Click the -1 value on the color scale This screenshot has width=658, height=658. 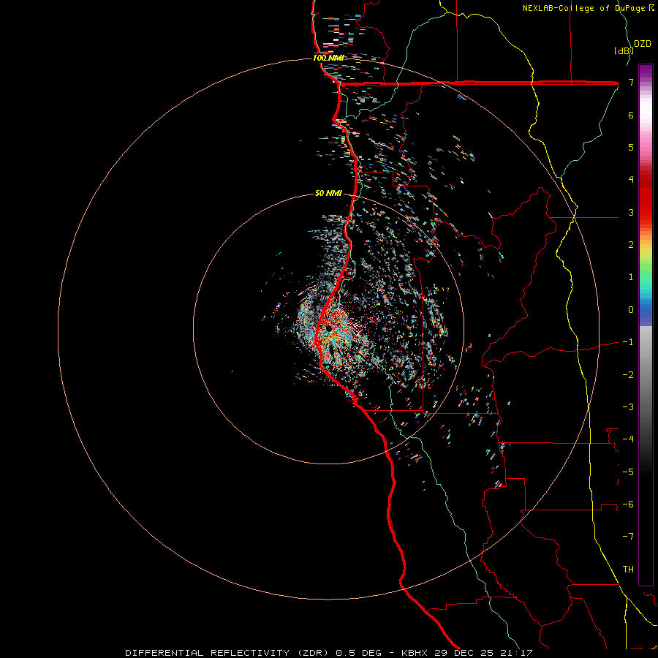tap(628, 342)
